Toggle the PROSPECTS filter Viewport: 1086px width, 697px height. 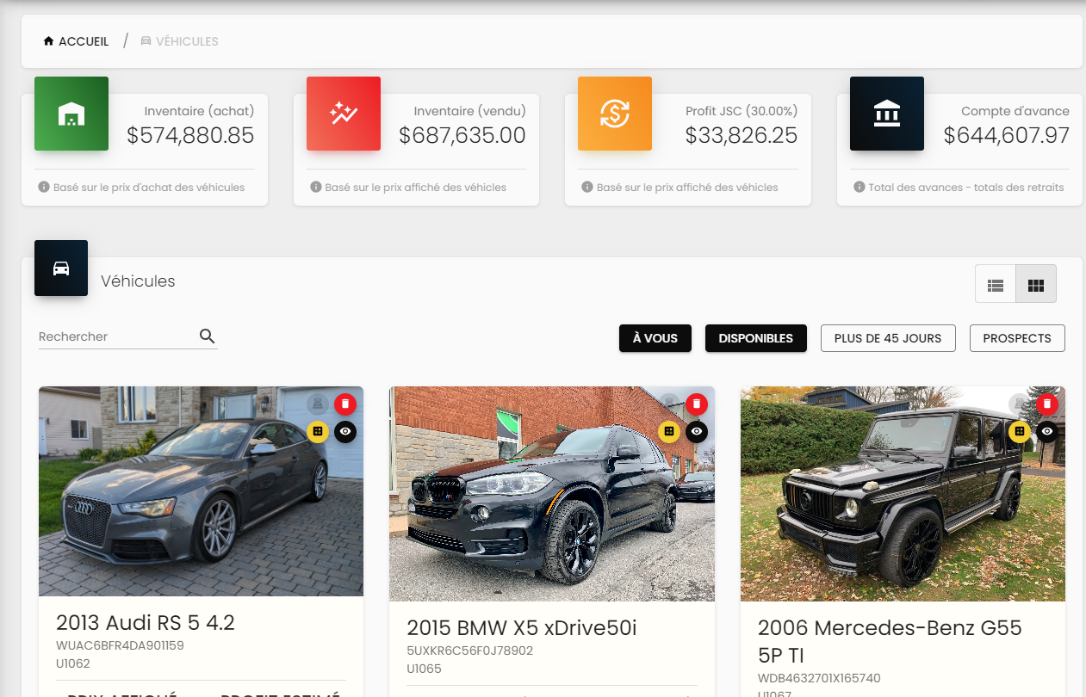tap(1017, 338)
